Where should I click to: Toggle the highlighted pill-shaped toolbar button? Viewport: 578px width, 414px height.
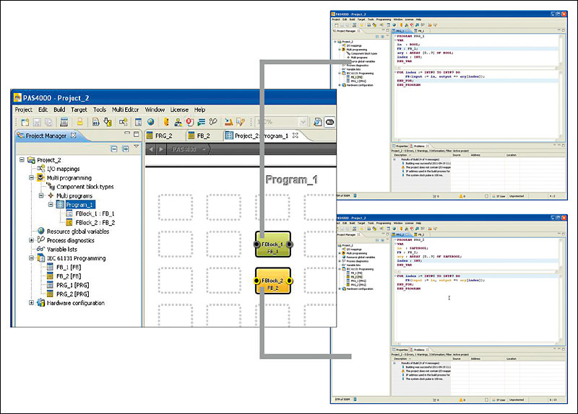click(x=329, y=122)
